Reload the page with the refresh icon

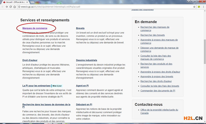coord(11,7)
